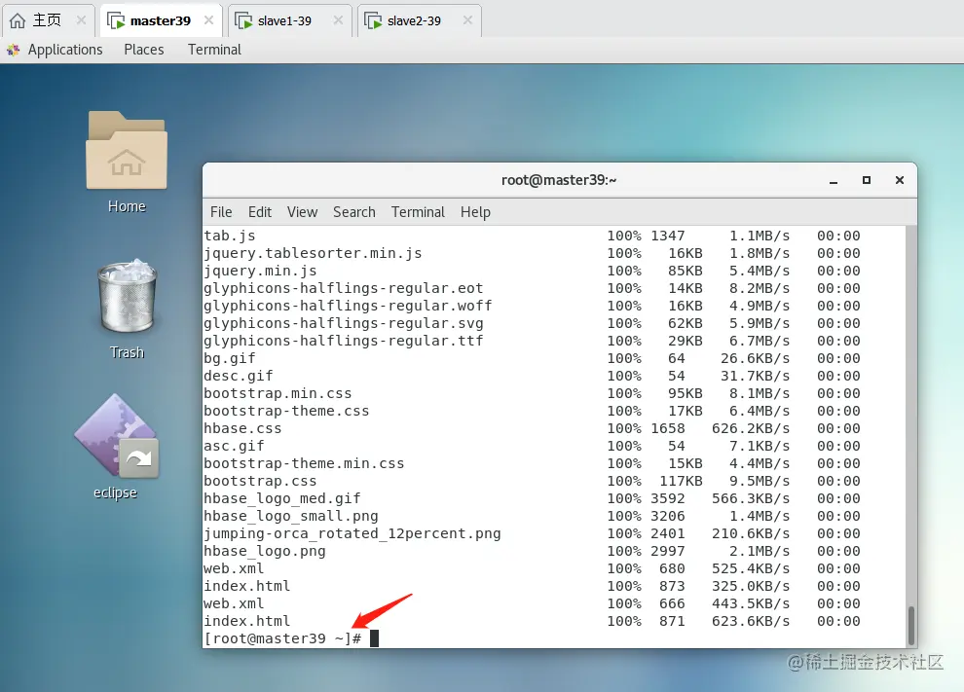Click the bootstrap.css line
This screenshot has height=692, width=964.
532,481
